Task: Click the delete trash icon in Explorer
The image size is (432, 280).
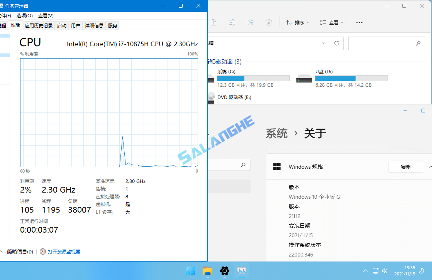Action: pos(269,22)
